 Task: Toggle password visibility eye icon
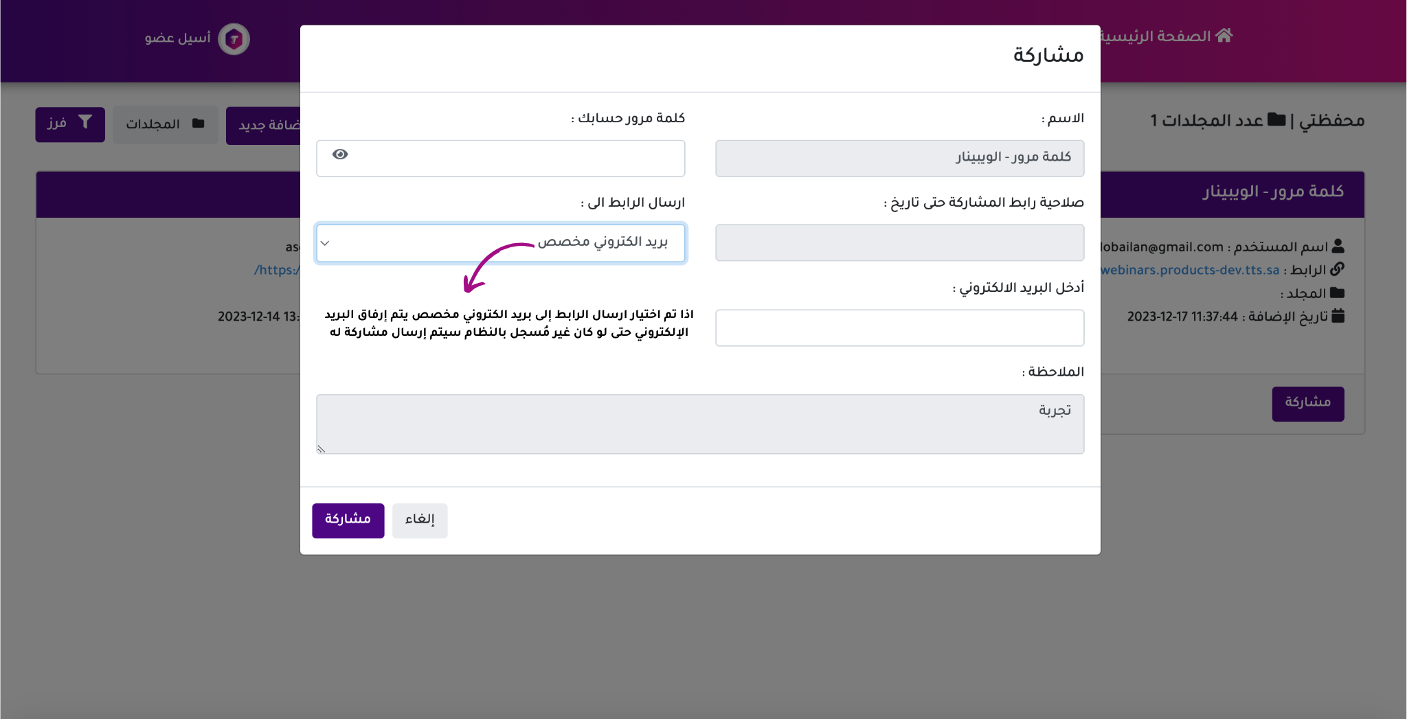340,155
